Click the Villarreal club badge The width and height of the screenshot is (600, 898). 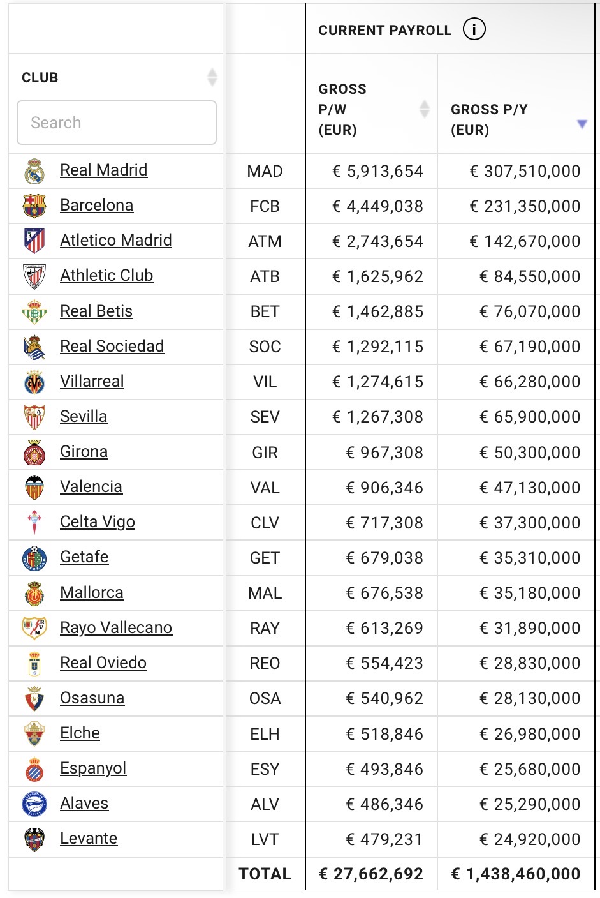coord(34,382)
